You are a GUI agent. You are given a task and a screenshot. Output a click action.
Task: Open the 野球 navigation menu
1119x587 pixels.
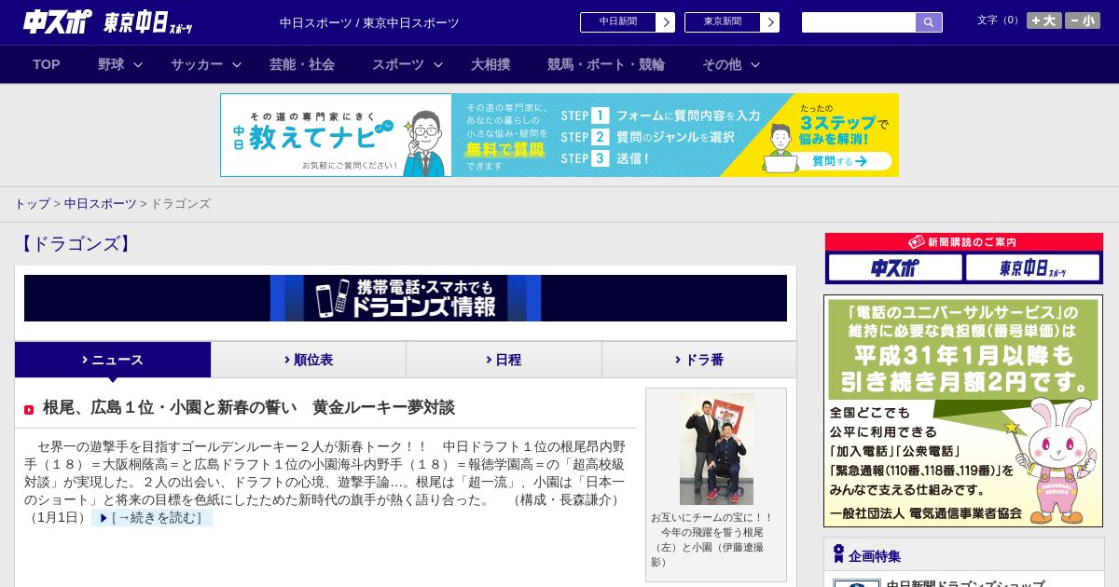pos(111,64)
